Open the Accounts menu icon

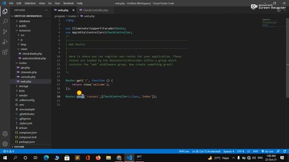(x=5, y=134)
